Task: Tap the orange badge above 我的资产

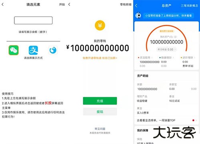Action: coord(167,31)
